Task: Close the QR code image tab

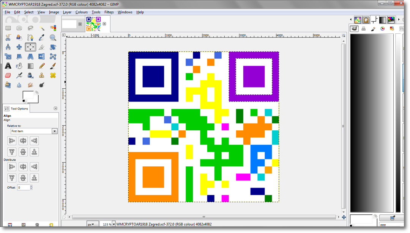Action: click(x=104, y=24)
